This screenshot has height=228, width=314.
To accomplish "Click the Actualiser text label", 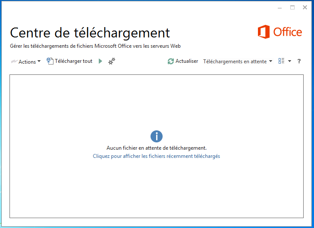I will (187, 61).
